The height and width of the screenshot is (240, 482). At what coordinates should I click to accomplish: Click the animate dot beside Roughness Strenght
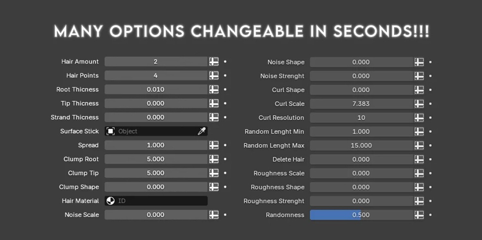click(430, 201)
